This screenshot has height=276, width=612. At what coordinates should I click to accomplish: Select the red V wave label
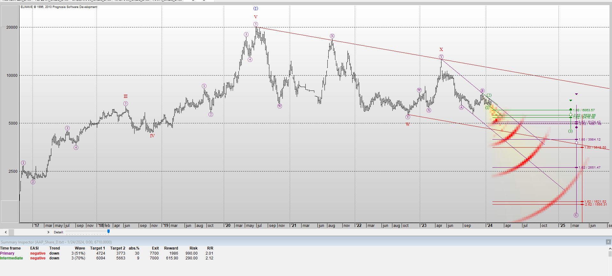(x=256, y=17)
